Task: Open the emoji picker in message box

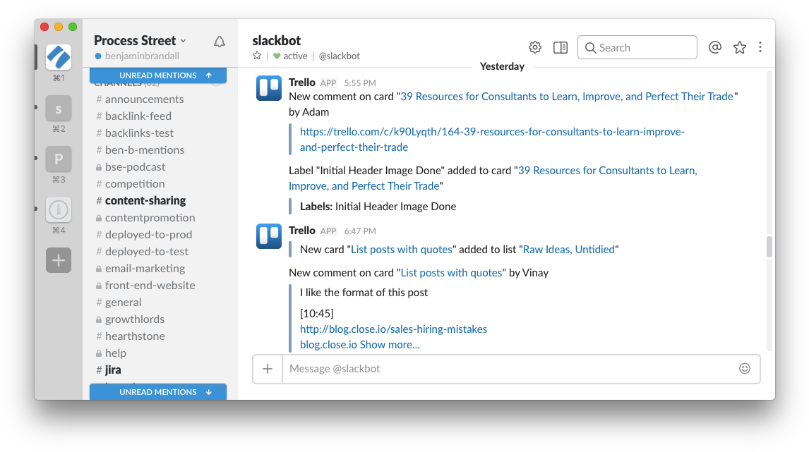Action: click(745, 369)
